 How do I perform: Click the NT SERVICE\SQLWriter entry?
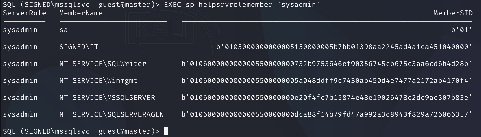pos(103,64)
